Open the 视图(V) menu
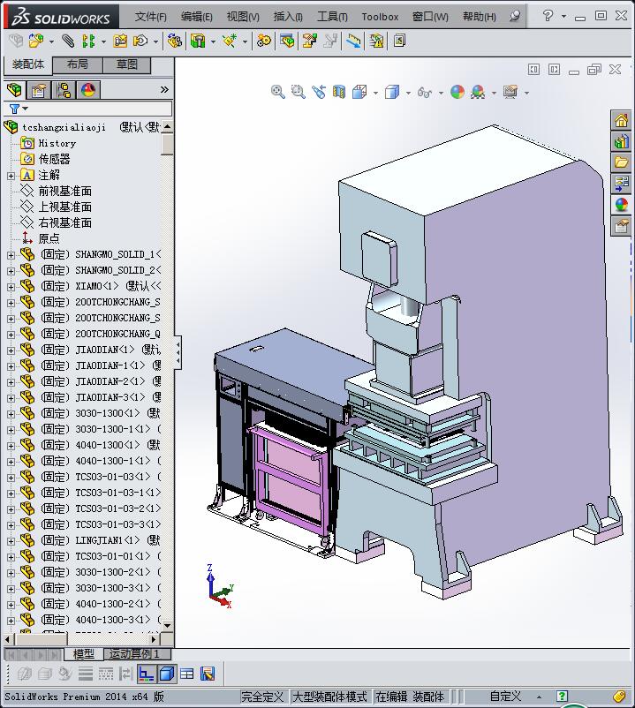 243,17
